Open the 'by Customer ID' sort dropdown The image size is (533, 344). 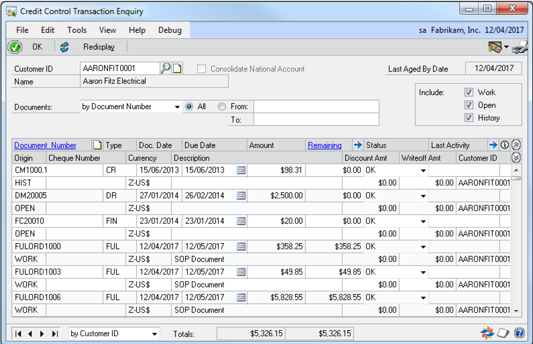click(155, 334)
